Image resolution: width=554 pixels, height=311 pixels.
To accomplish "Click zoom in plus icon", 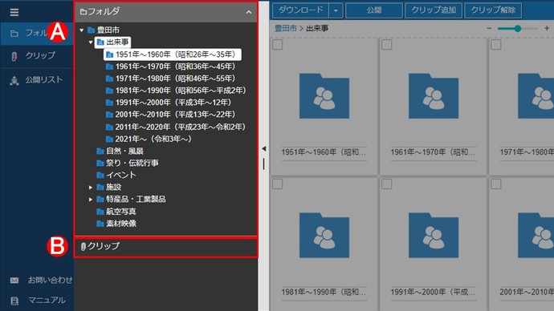I will 547,28.
